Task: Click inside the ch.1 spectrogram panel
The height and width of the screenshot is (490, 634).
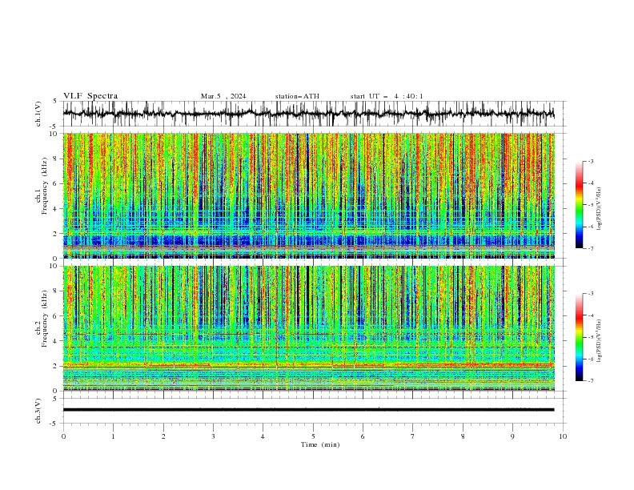Action: pos(308,195)
